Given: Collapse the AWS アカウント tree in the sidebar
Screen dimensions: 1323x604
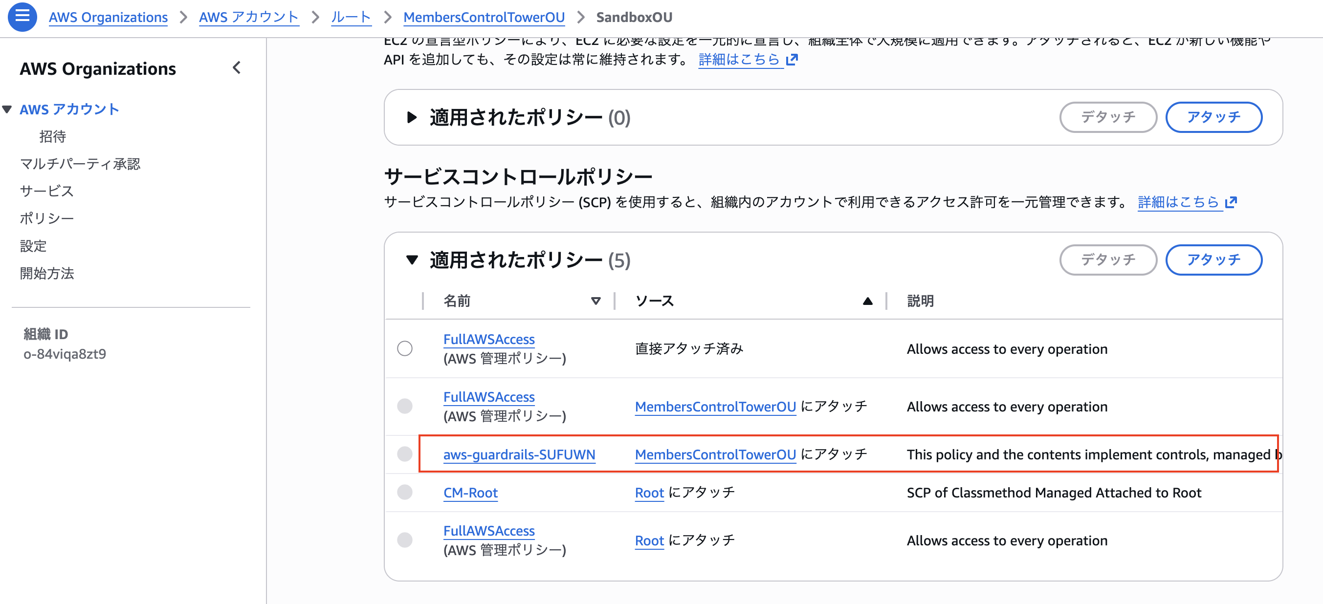Looking at the screenshot, I should pyautogui.click(x=6, y=109).
